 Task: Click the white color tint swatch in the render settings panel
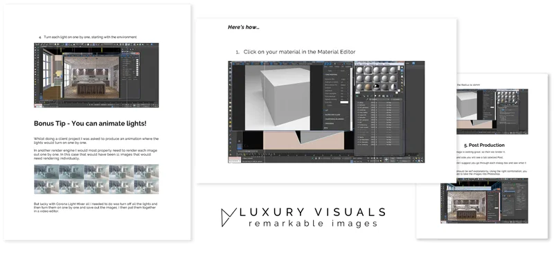tap(344, 102)
